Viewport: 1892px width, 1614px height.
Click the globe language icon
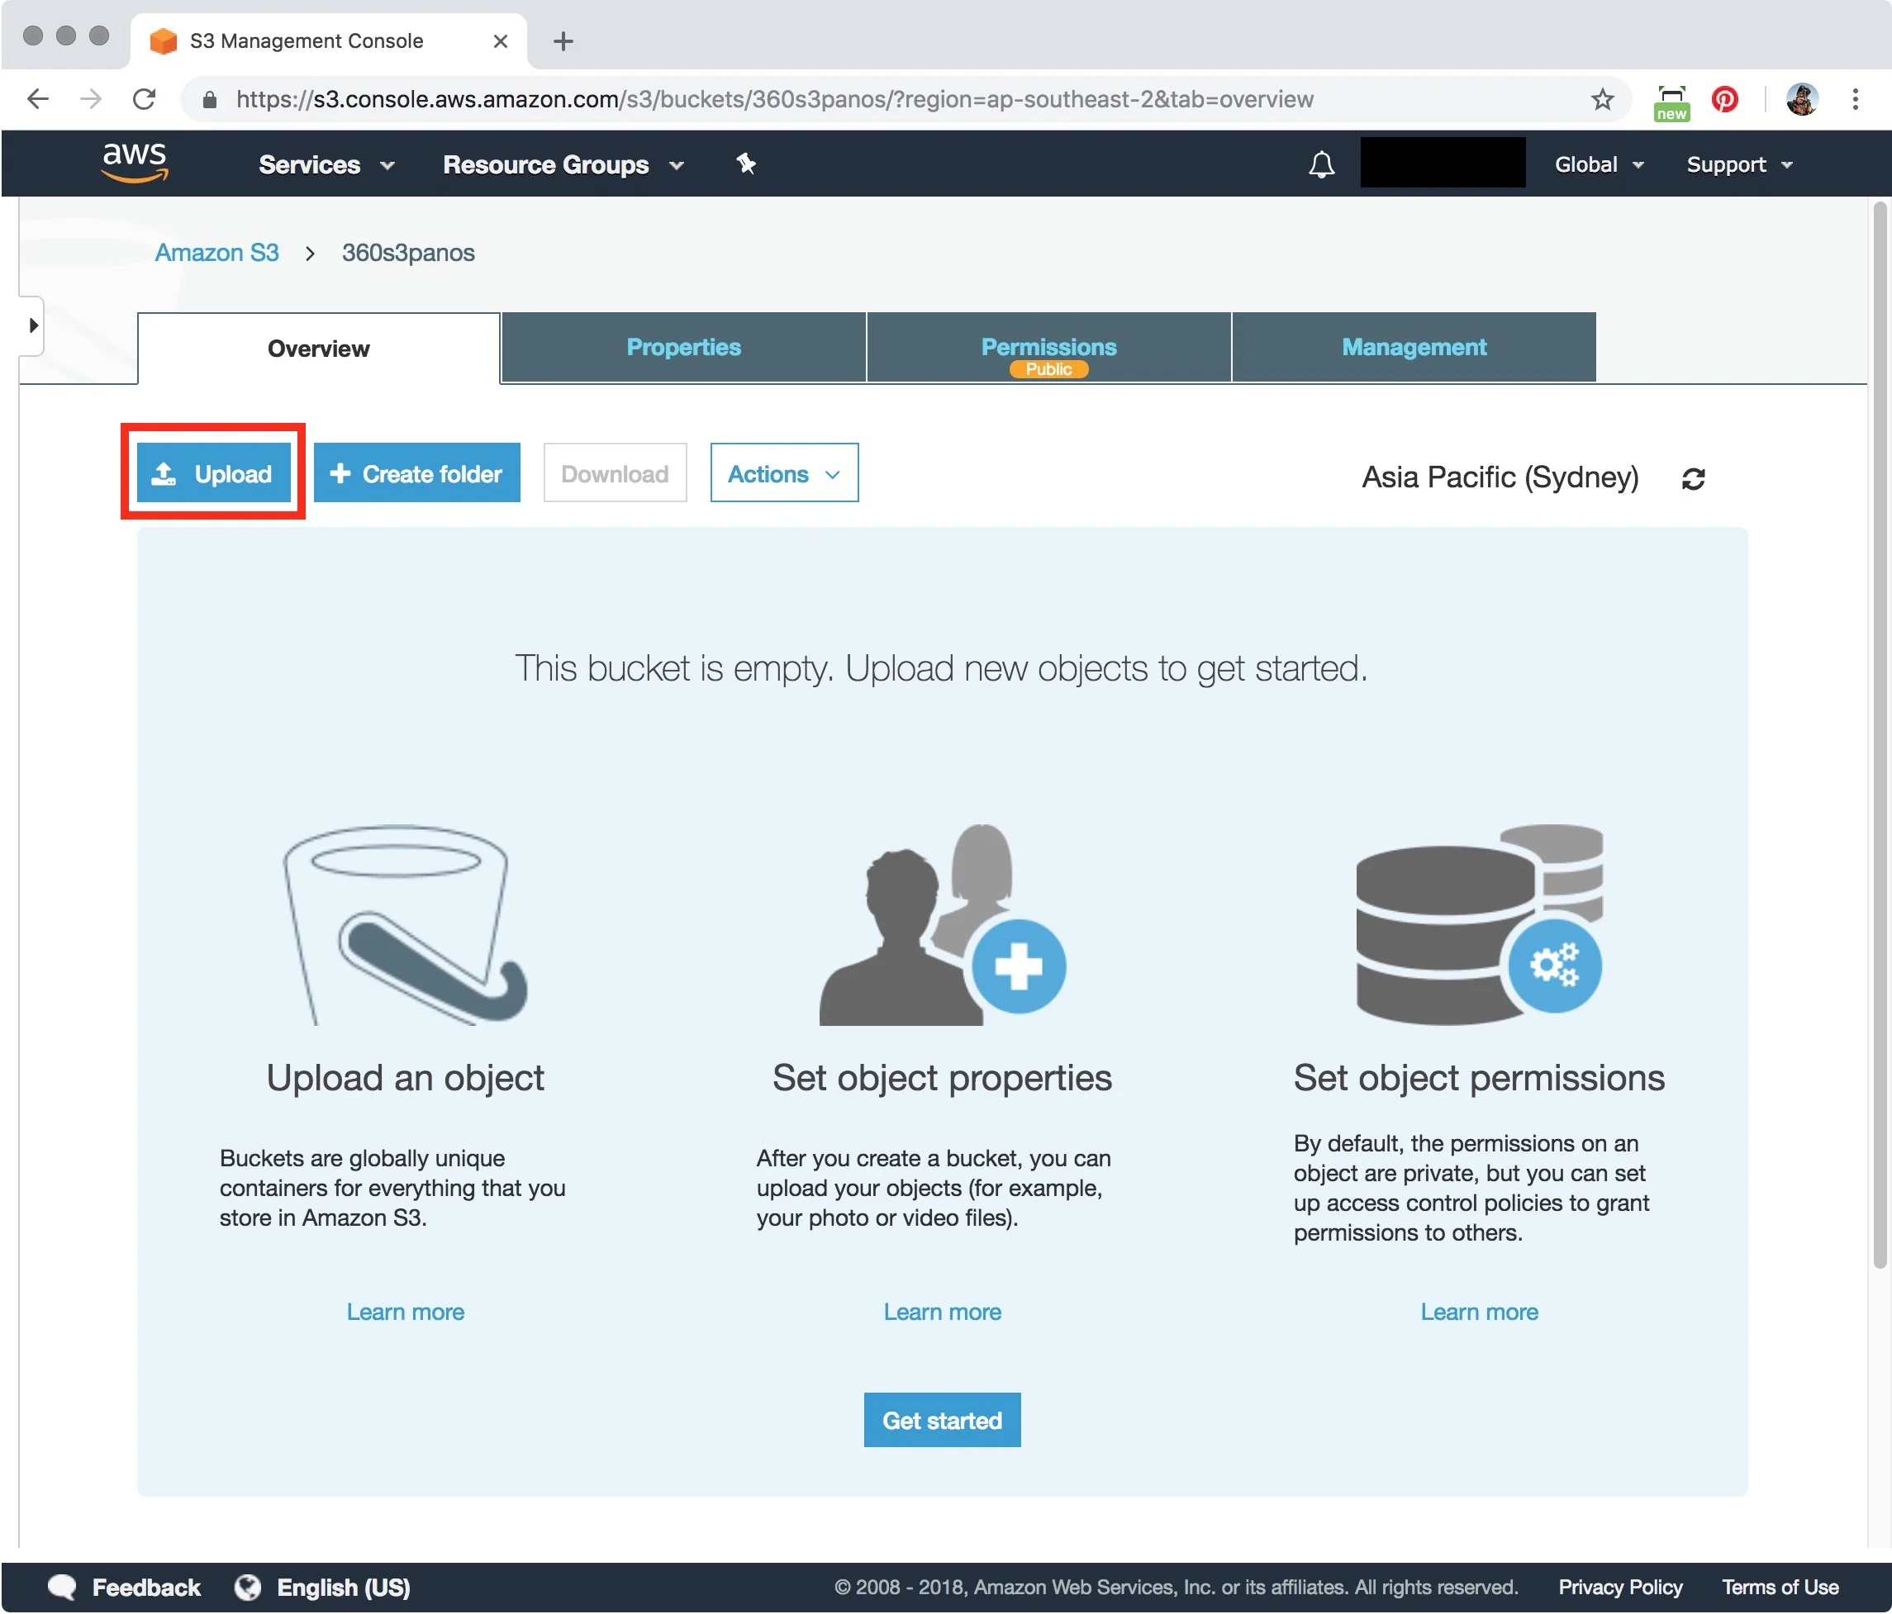click(x=248, y=1587)
